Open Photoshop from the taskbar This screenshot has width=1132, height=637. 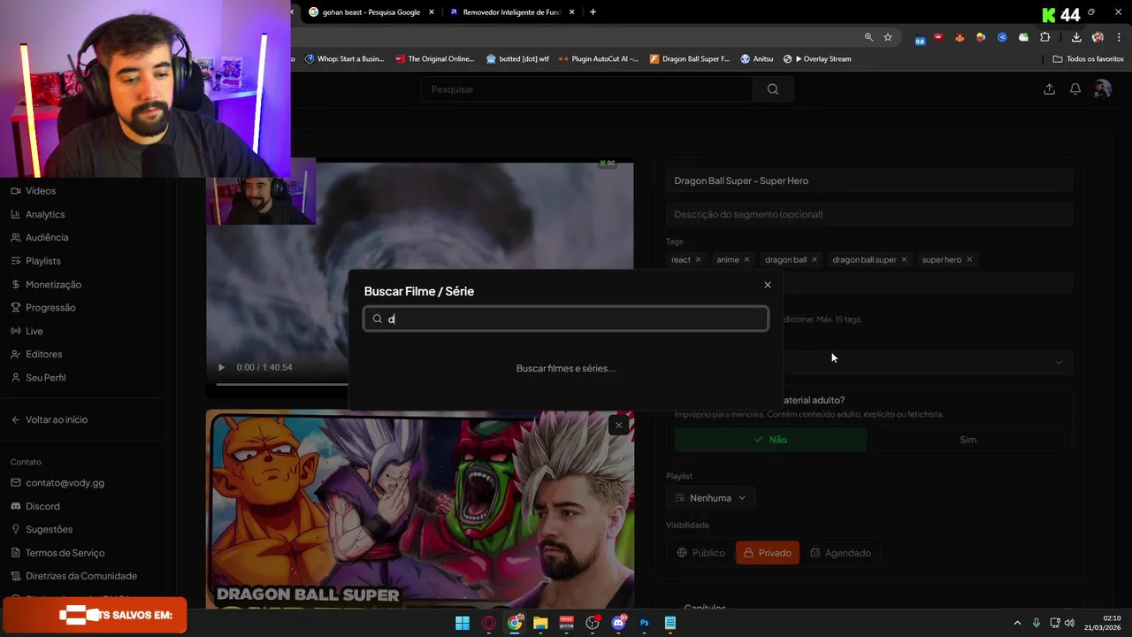[x=645, y=623]
